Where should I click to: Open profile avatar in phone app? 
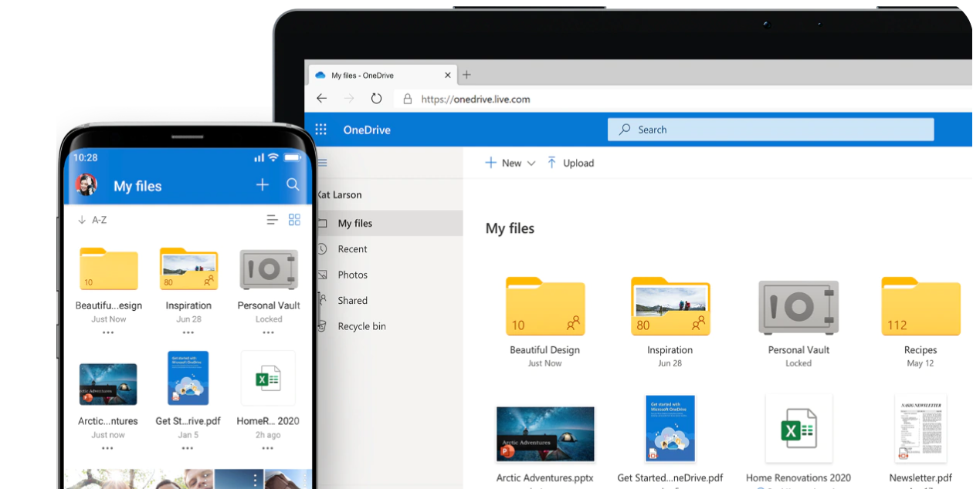[86, 185]
